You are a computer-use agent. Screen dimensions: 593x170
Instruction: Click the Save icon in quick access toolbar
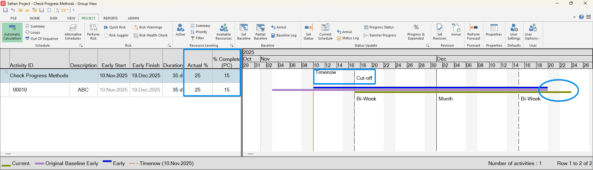tap(5, 10)
